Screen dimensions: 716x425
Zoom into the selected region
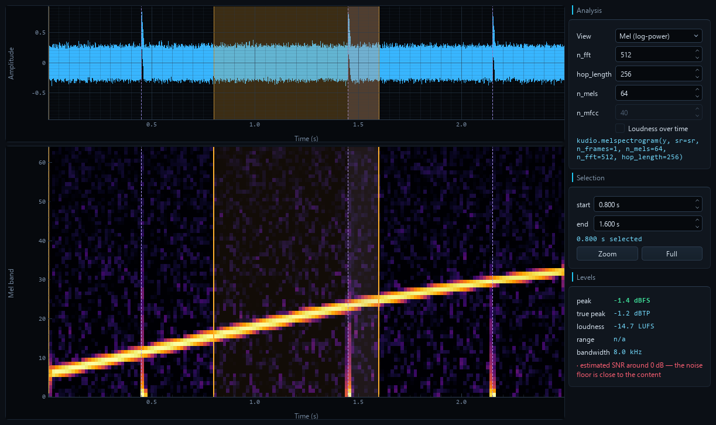click(607, 253)
